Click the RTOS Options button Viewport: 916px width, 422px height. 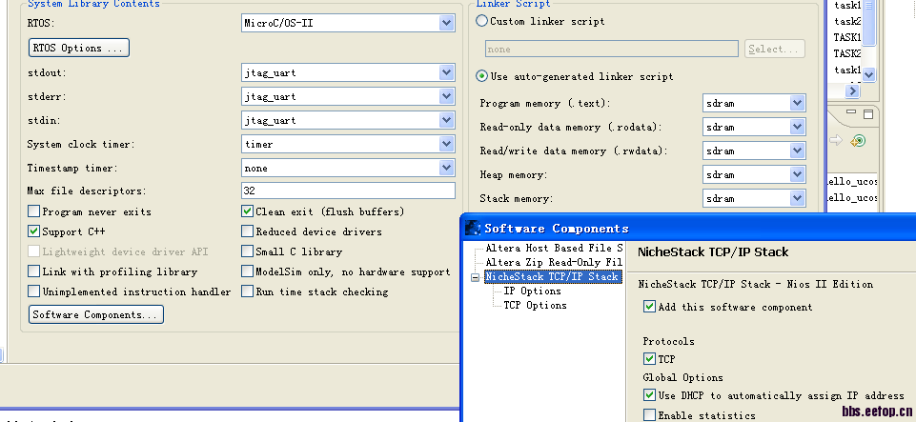click(x=79, y=48)
